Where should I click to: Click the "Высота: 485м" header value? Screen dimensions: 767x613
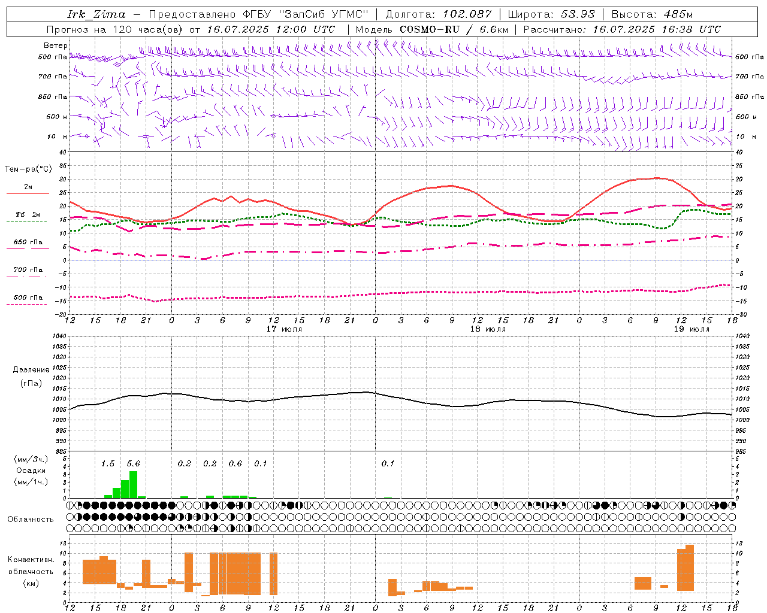[x=652, y=14]
